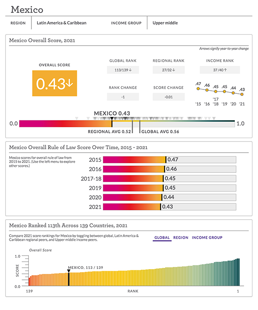The image size is (258, 310).
Task: Click the Regional Rank 27/32 value
Action: (x=169, y=70)
